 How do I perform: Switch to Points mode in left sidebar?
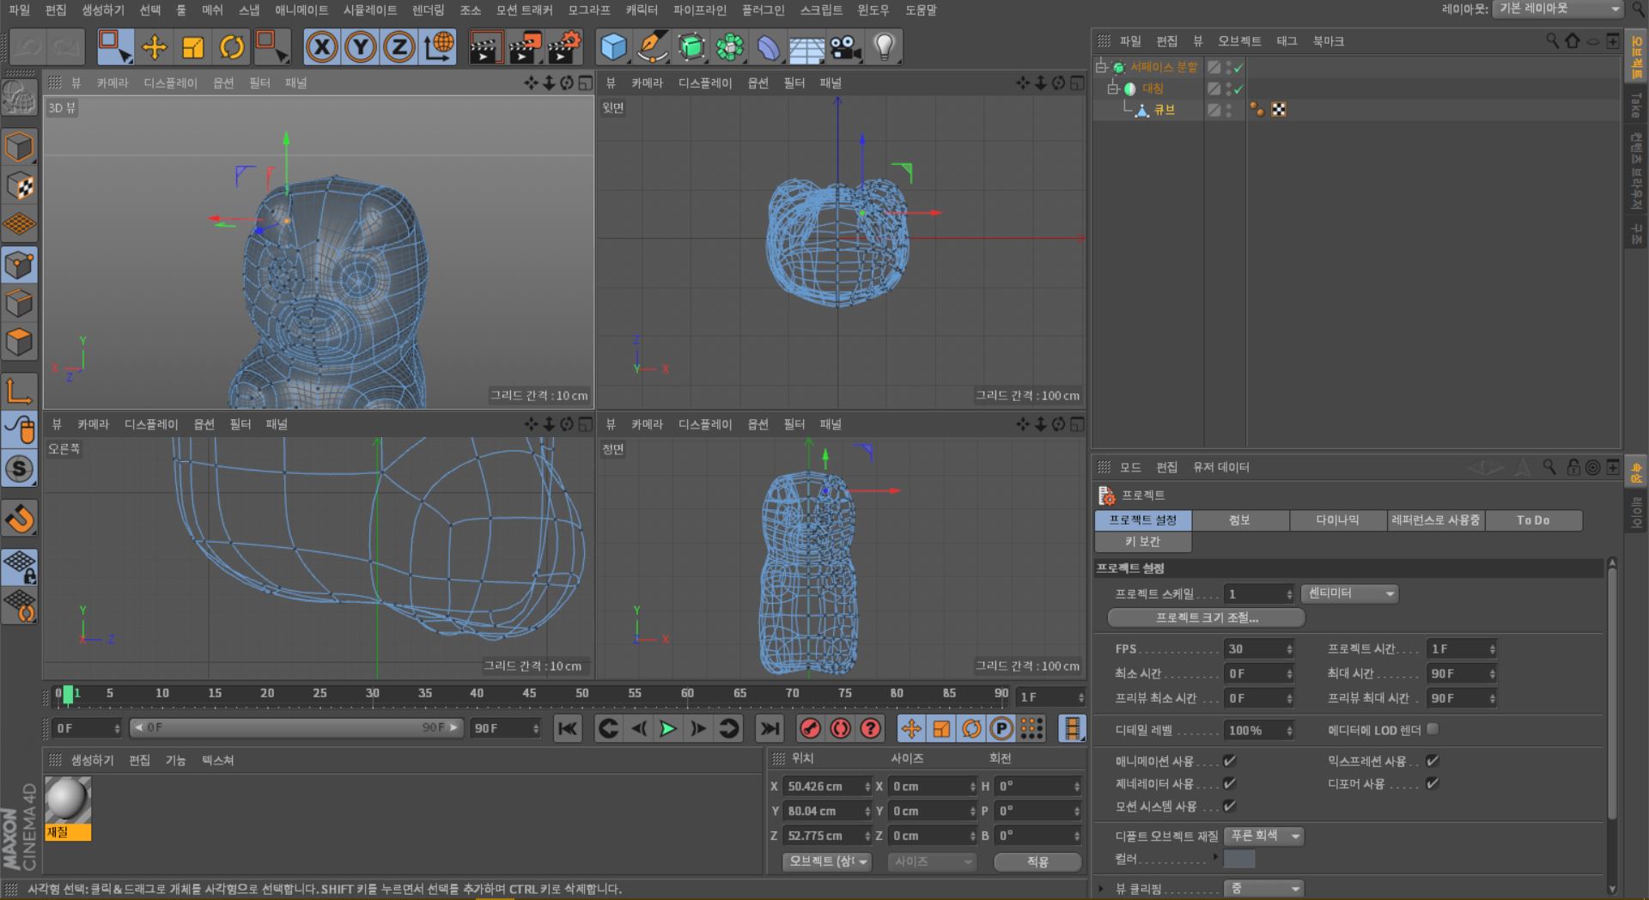click(19, 265)
